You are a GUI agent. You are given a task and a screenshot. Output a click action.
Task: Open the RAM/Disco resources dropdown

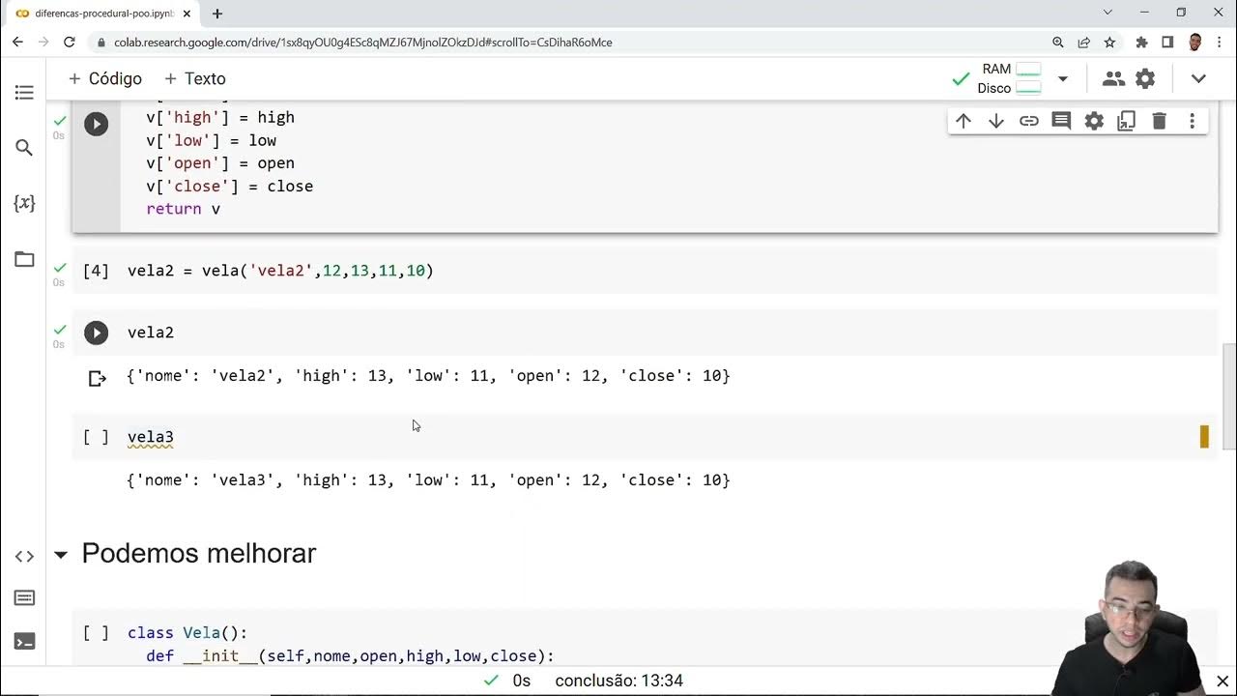point(1062,78)
